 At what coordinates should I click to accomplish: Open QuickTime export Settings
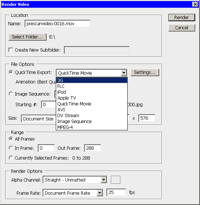pos(145,72)
